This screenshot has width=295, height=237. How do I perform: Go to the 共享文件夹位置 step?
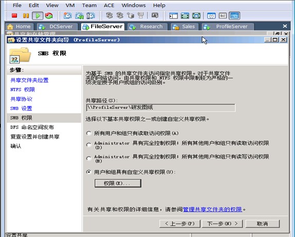coord(29,80)
